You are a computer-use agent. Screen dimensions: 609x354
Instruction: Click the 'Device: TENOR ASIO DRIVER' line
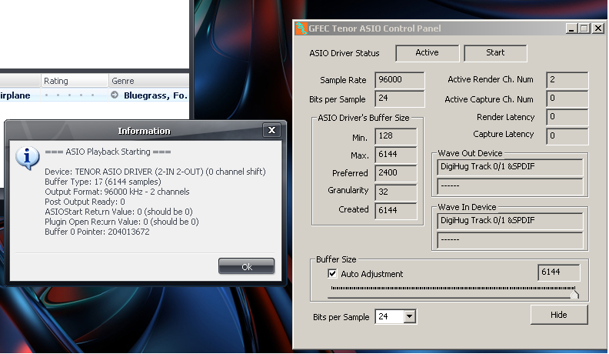tap(155, 172)
